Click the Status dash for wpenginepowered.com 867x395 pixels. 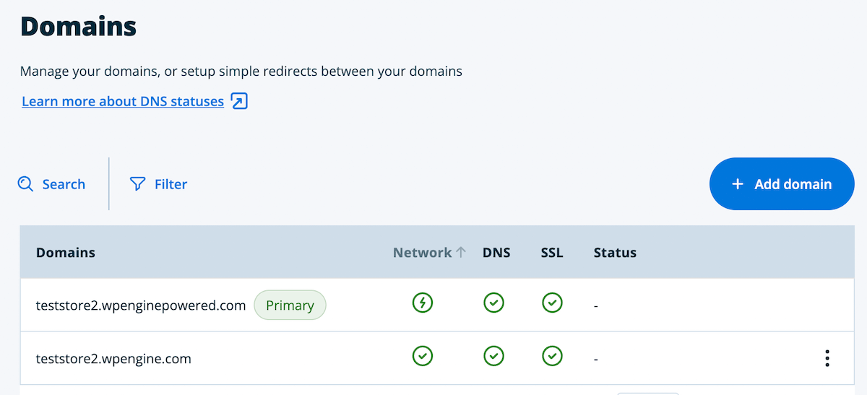coord(596,306)
